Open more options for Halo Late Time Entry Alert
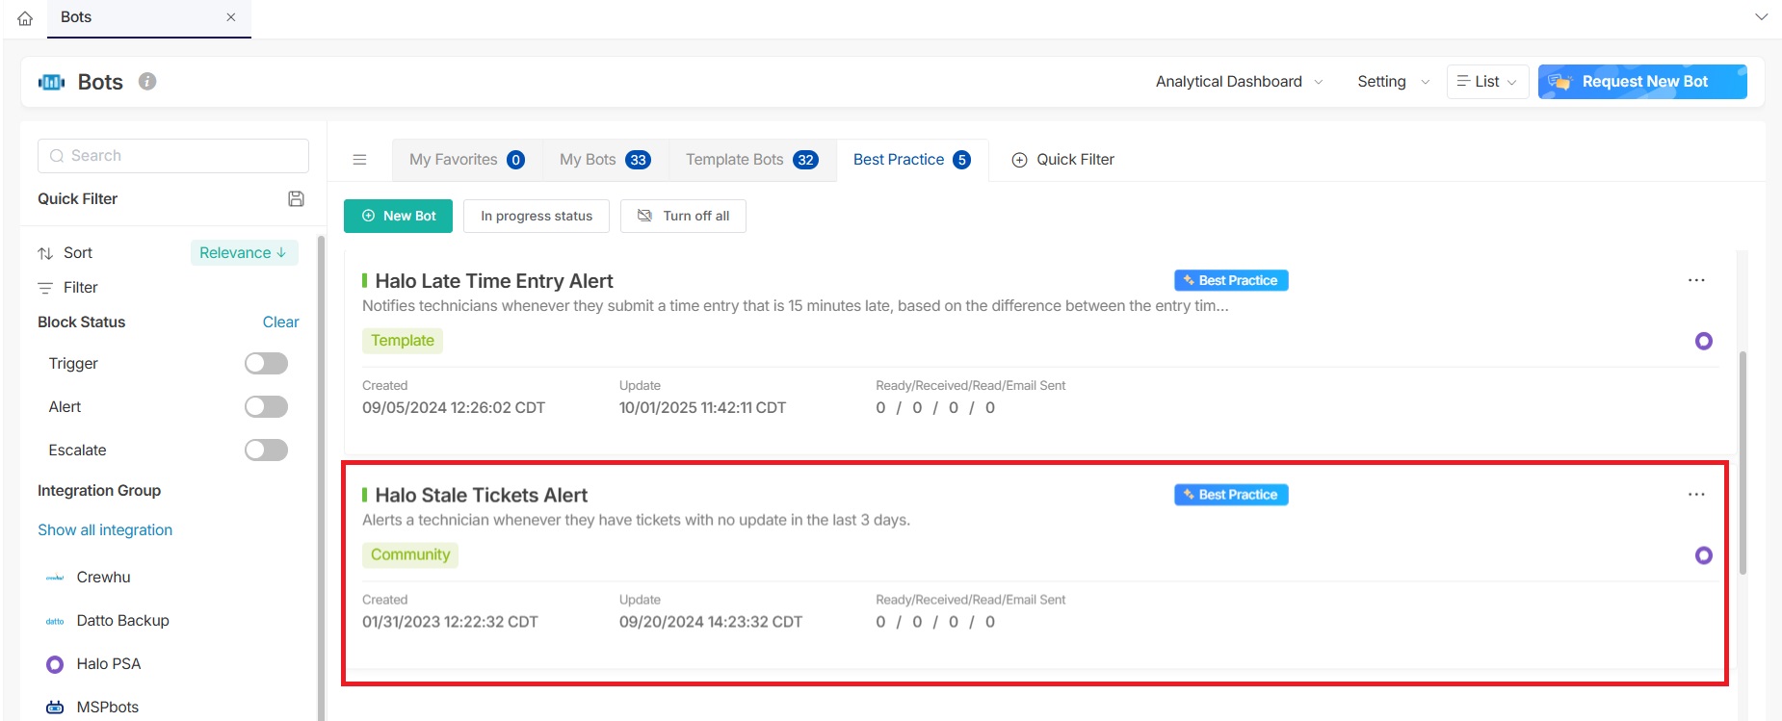The width and height of the screenshot is (1782, 721). coord(1696,280)
